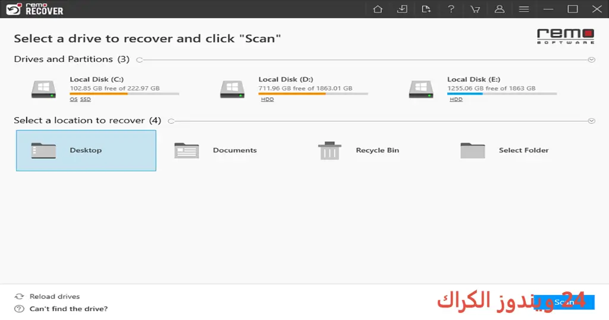This screenshot has height=320, width=609.
Task: Choose Select Folder label
Action: pos(523,150)
